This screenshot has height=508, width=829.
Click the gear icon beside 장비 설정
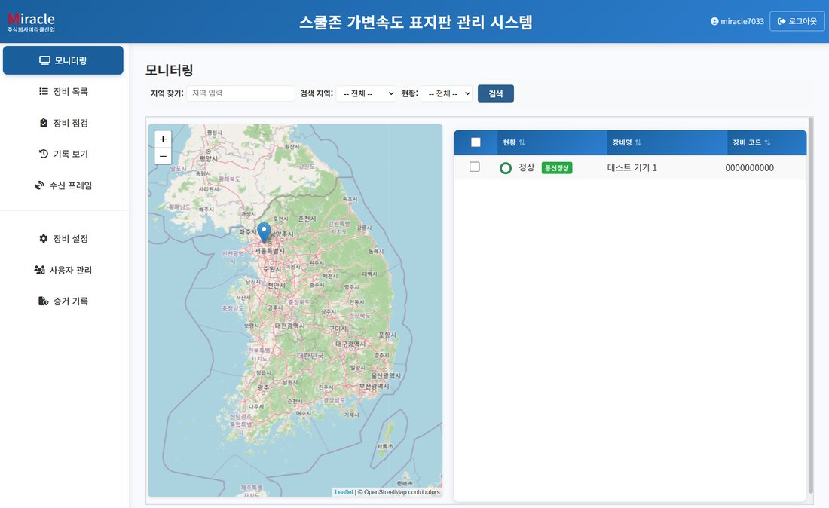point(44,238)
